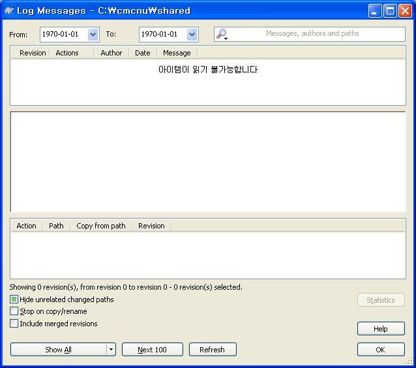Image resolution: width=416 pixels, height=368 pixels.
Task: Load the Next 100 revisions
Action: (153, 350)
